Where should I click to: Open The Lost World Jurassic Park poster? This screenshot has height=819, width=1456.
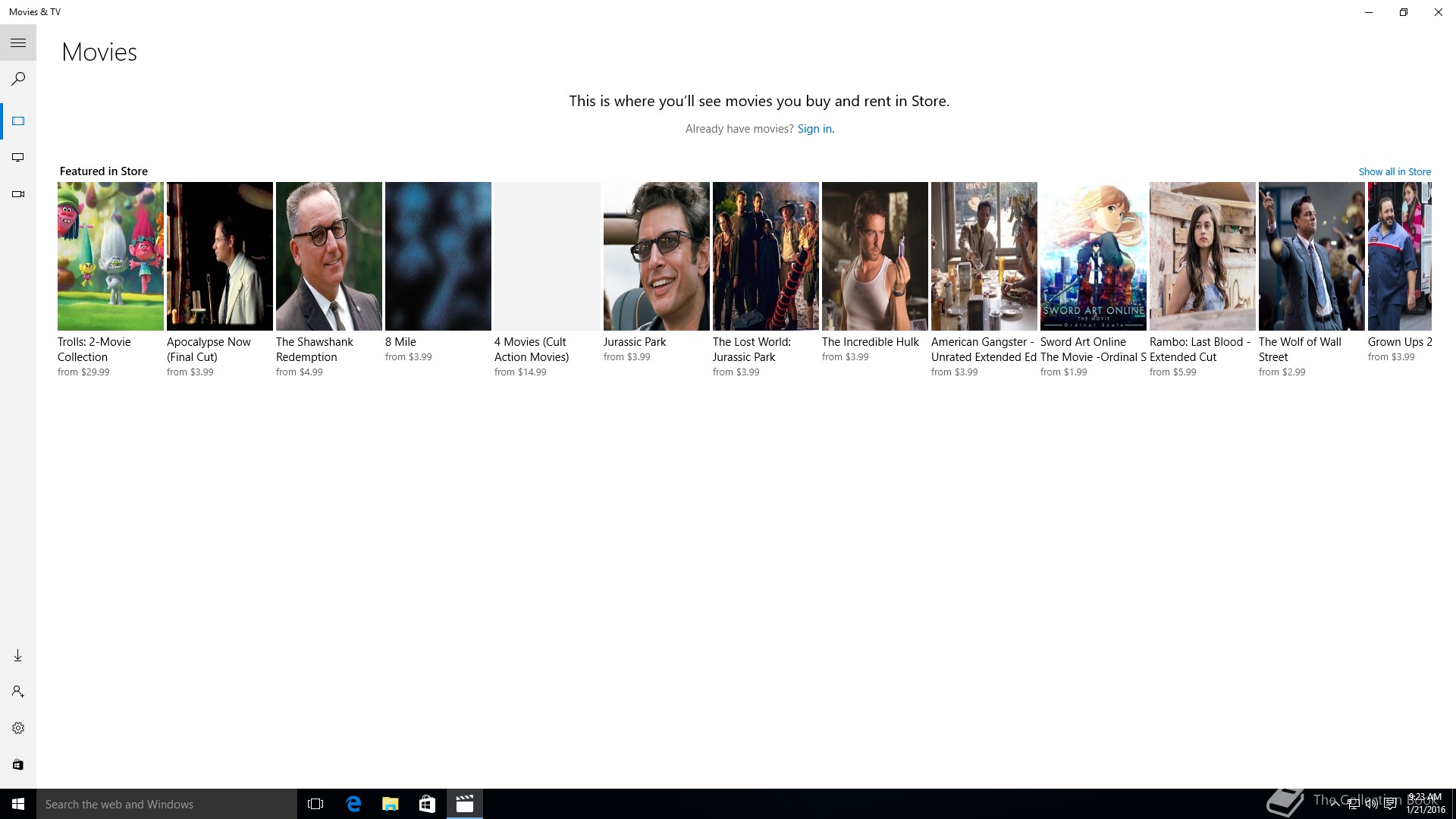coord(766,256)
